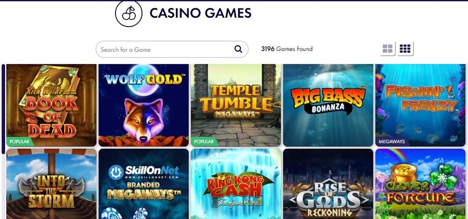Click the Popular badge on Temple Tumble
This screenshot has height=219, width=468.
[204, 142]
